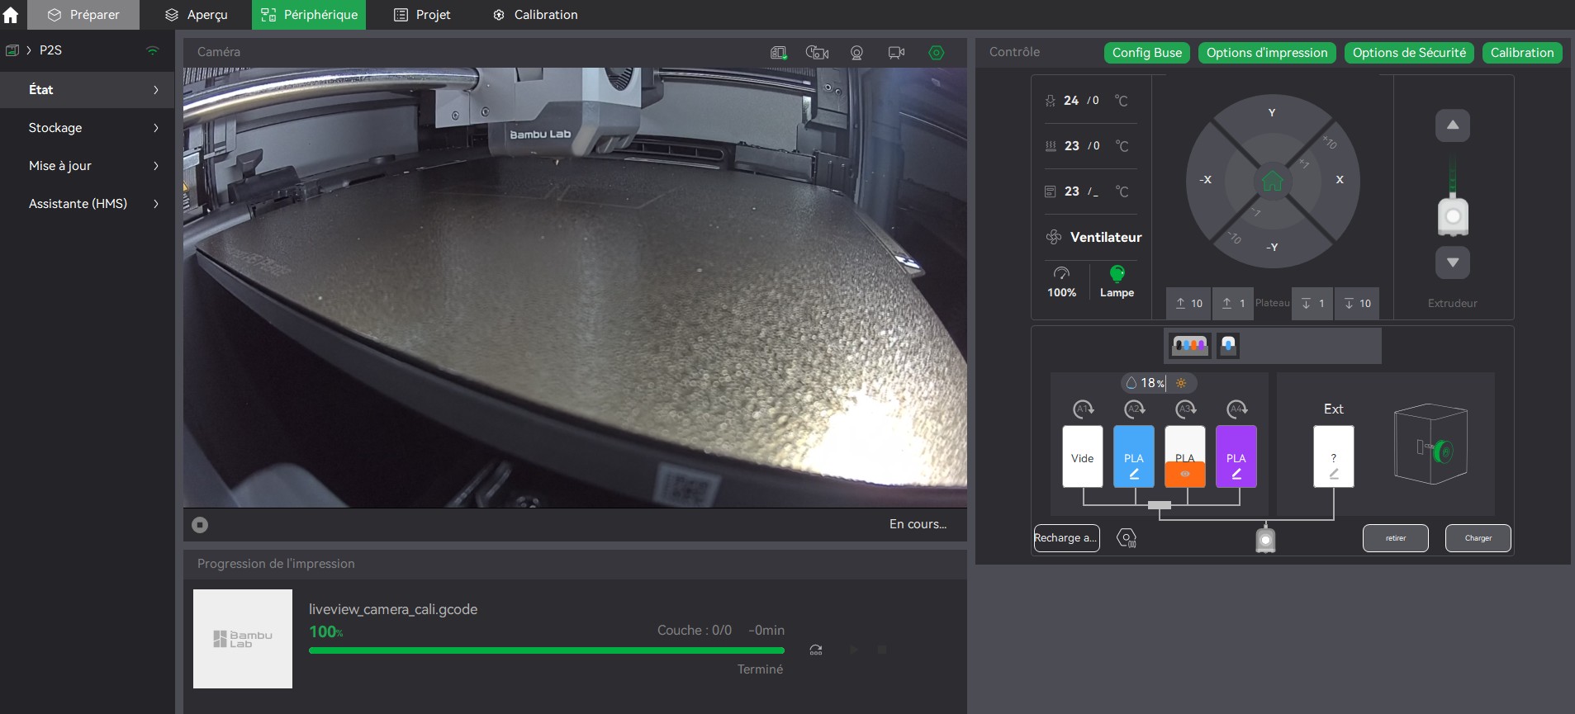Home the axes with the green house icon
The image size is (1575, 714).
tap(1272, 180)
